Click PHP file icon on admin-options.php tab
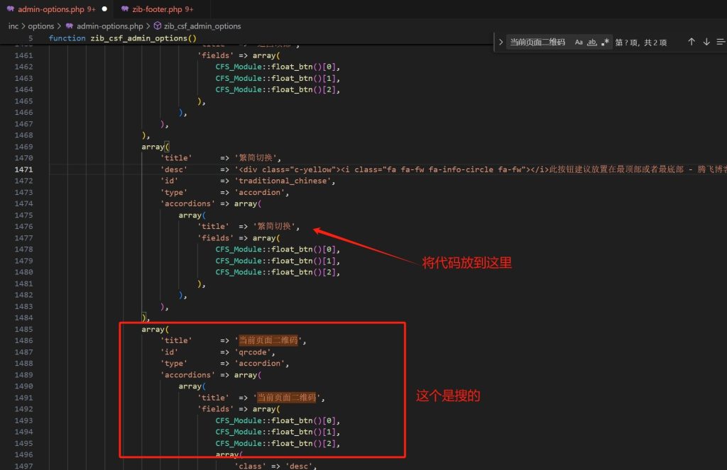Screen dimensions: 727x470 point(11,9)
